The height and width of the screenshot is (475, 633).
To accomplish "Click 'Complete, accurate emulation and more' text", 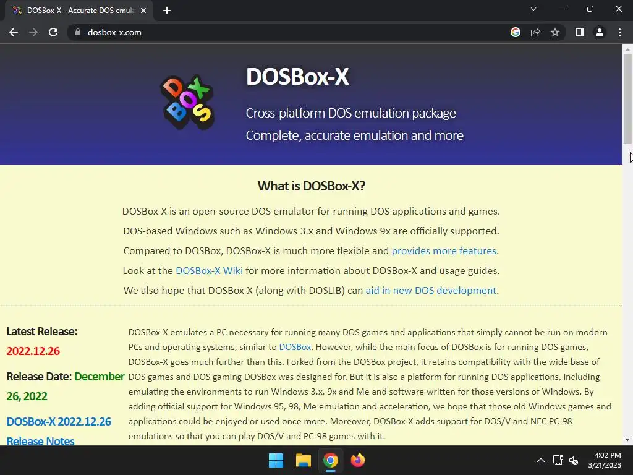I will (x=354, y=135).
